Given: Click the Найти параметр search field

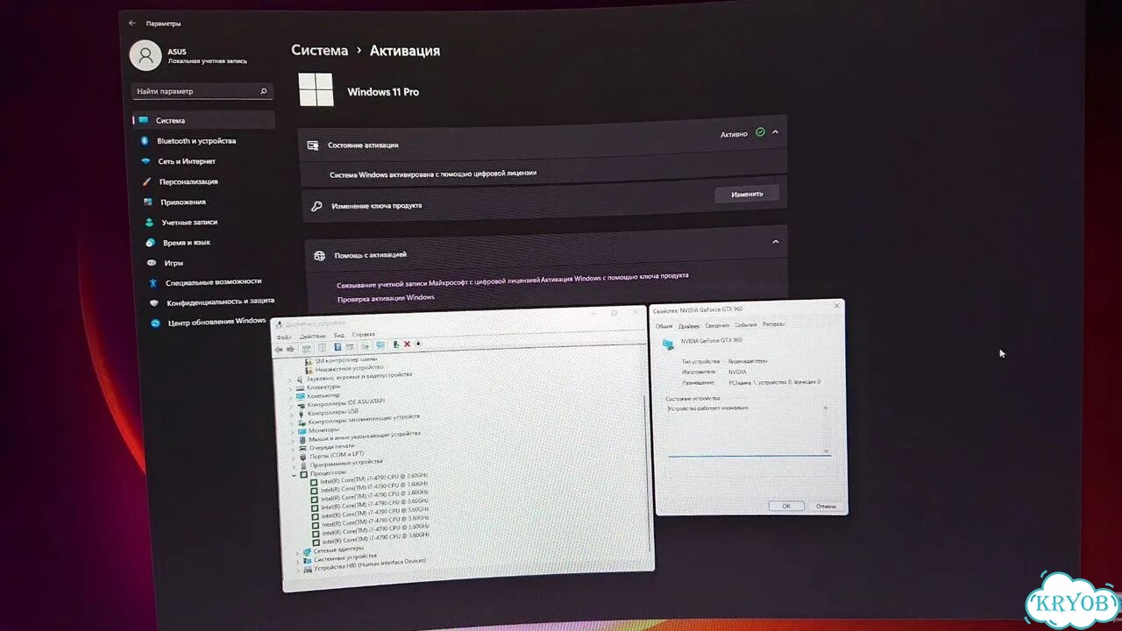Looking at the screenshot, I should click(202, 91).
